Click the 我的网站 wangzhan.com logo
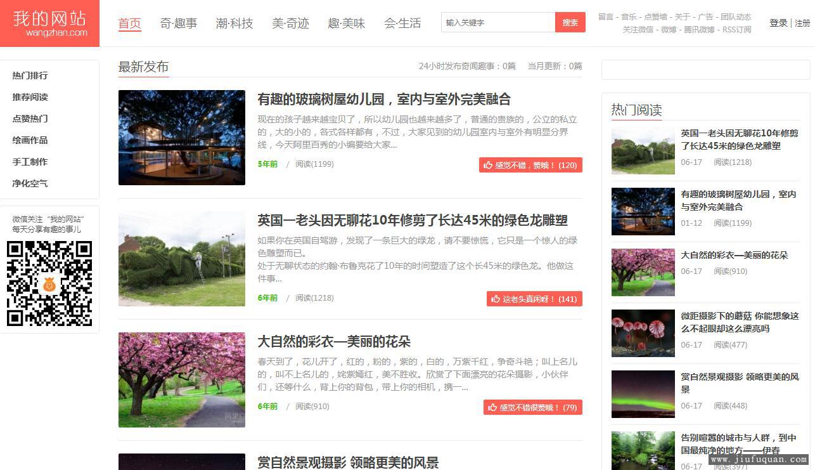The width and height of the screenshot is (815, 470). pos(49,23)
